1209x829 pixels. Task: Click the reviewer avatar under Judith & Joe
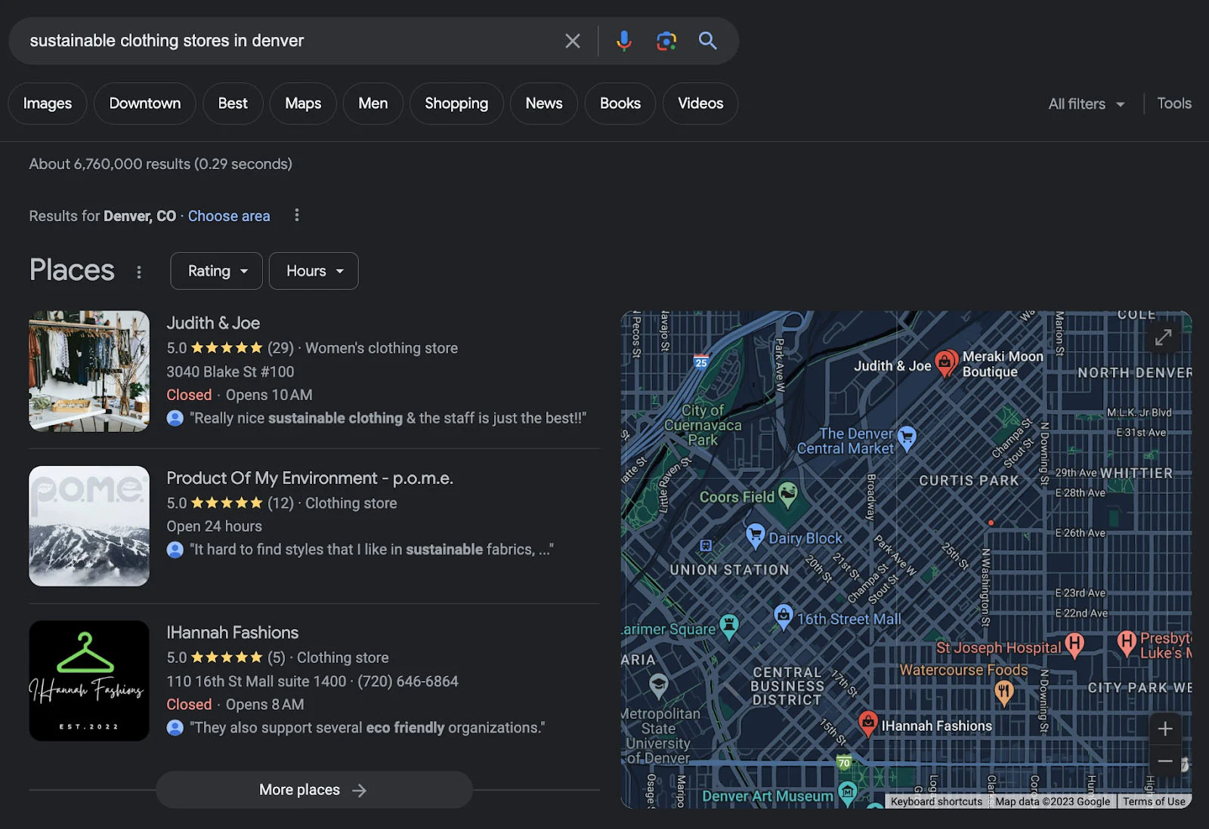[175, 418]
